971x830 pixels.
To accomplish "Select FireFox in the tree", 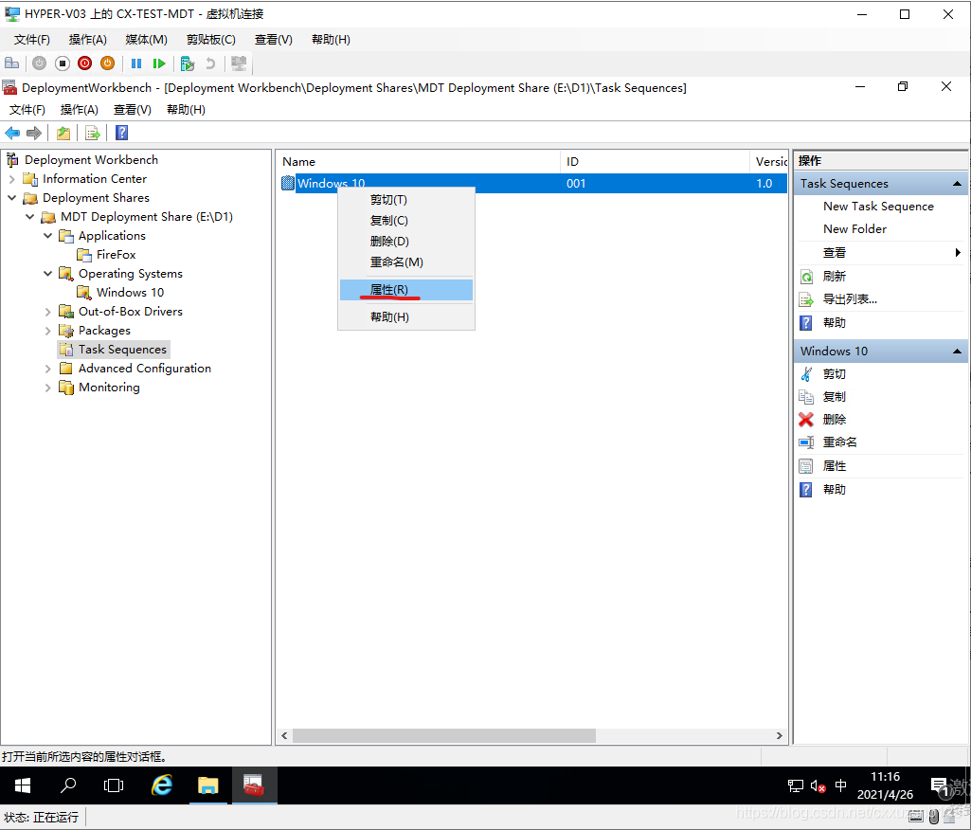I will (116, 255).
